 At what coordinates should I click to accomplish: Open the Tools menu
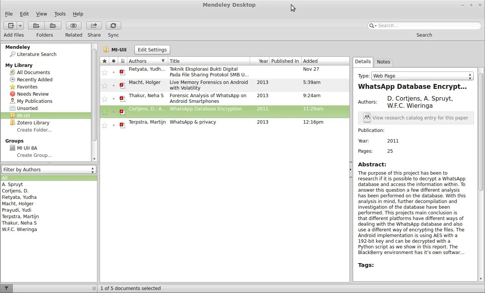(60, 14)
